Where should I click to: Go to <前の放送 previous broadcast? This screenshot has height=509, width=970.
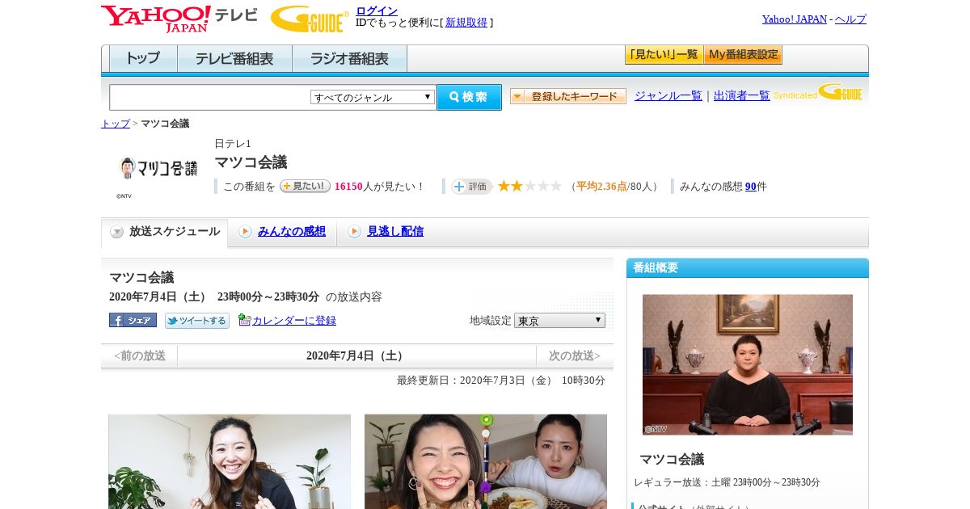point(140,356)
